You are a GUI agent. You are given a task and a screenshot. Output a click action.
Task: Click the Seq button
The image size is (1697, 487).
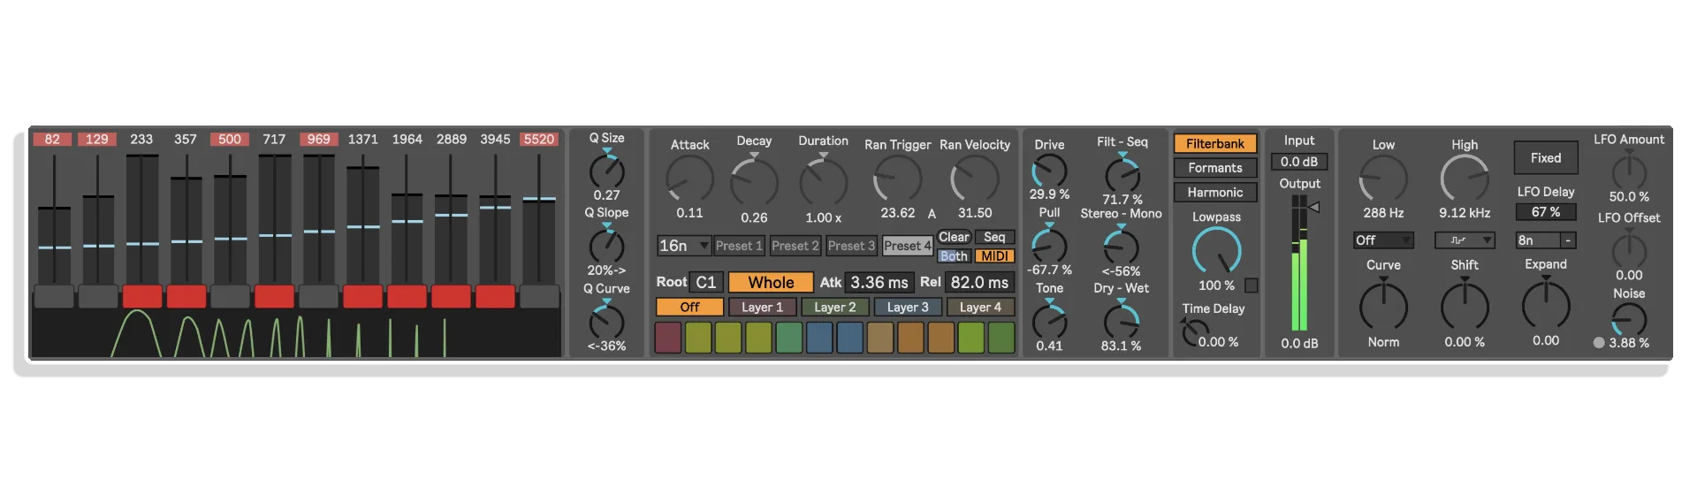[x=994, y=237]
